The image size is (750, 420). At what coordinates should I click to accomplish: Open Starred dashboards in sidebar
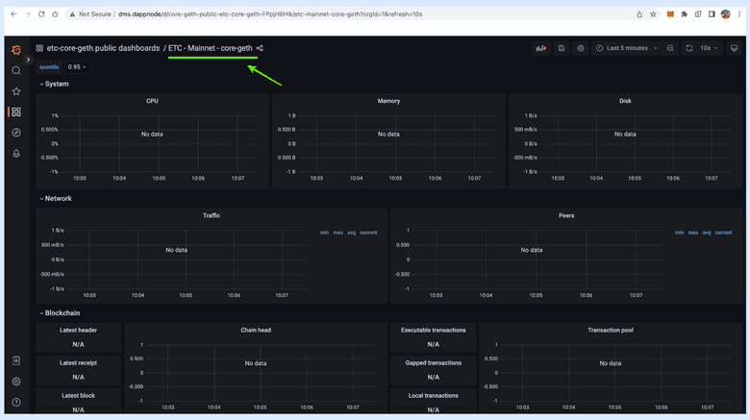(x=16, y=91)
